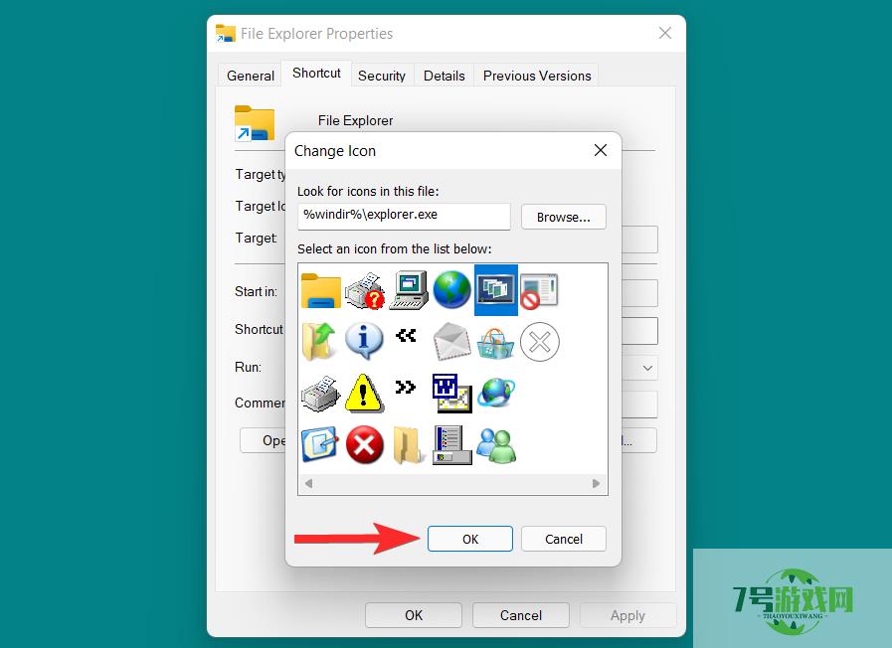Pick the grey circled X icon

540,342
